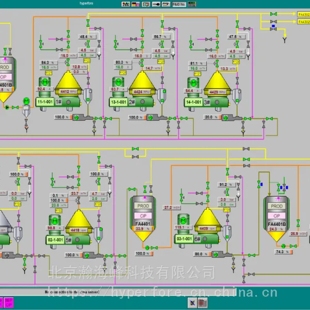This screenshot has width=310, height=310.
Task: Click the toolbar icon right of the key icon
Action: (x=166, y=4)
